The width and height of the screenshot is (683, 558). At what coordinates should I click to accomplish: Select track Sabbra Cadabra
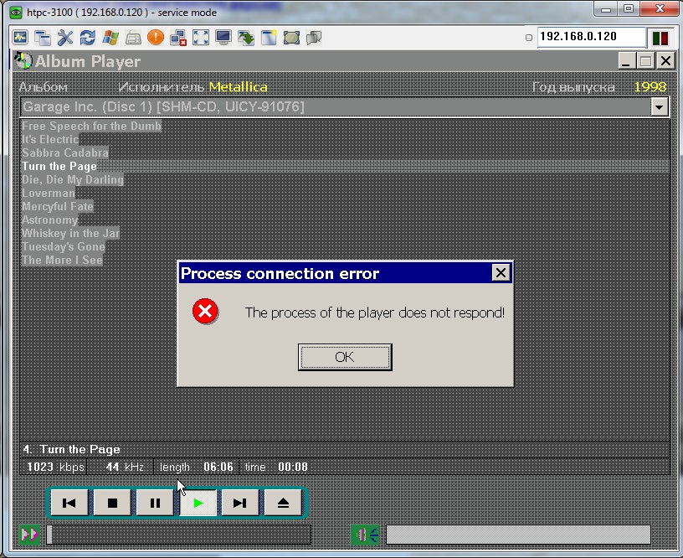click(x=65, y=153)
